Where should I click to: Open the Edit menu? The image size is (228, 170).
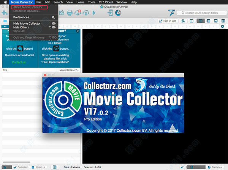click(47, 2)
